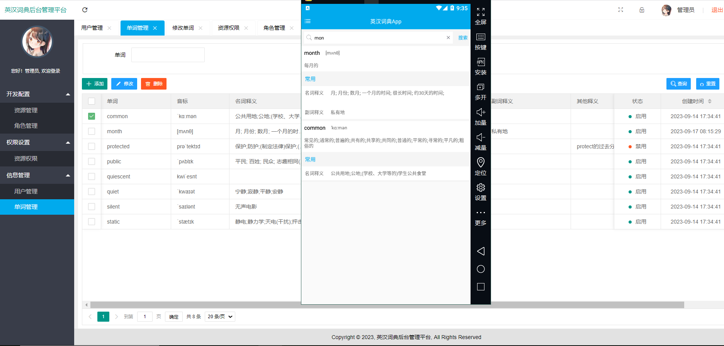Toggle the select-all header checkbox
This screenshot has width=724, height=346.
pos(92,101)
